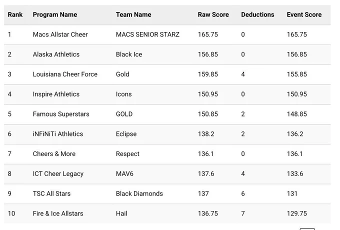
Task: Click the partially visible button below table
Action: coord(307,229)
